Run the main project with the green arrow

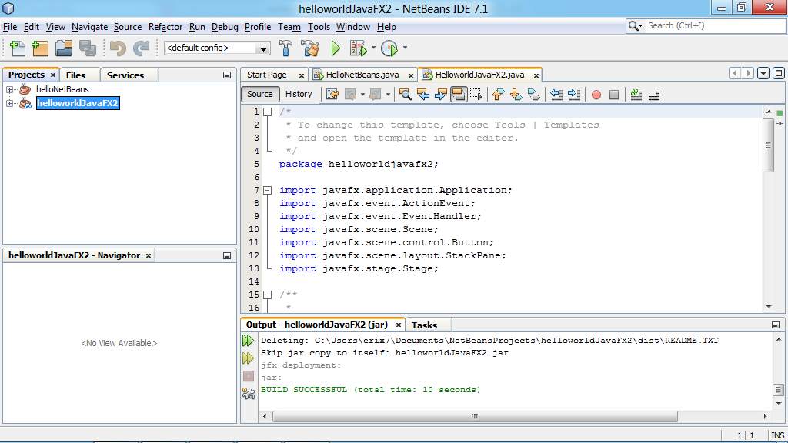[336, 48]
